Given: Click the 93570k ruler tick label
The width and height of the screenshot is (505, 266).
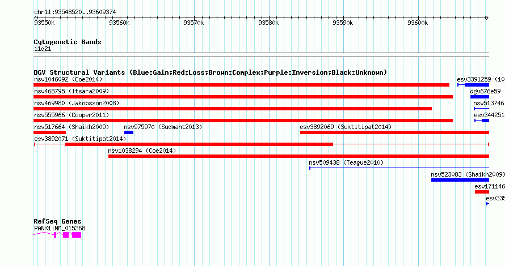Looking at the screenshot, I should coord(193,23).
